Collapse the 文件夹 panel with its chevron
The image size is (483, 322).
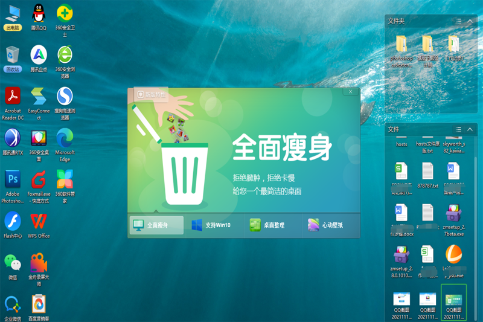[470, 21]
